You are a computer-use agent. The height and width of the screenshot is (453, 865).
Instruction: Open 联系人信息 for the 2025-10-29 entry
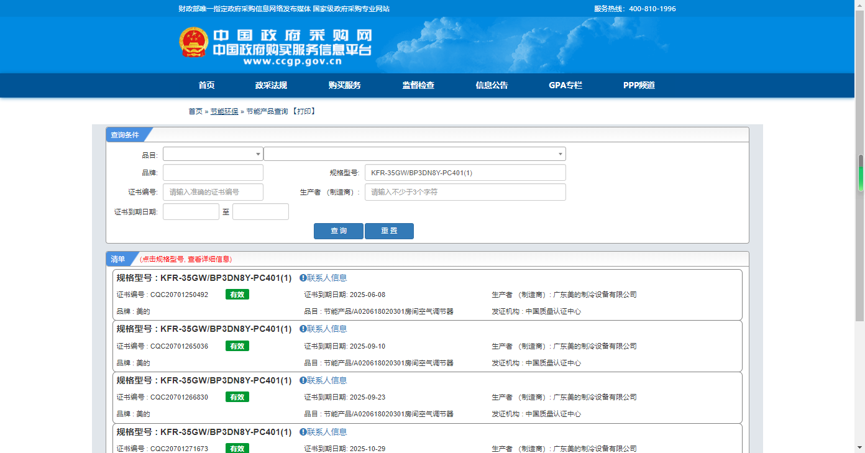[x=327, y=432]
